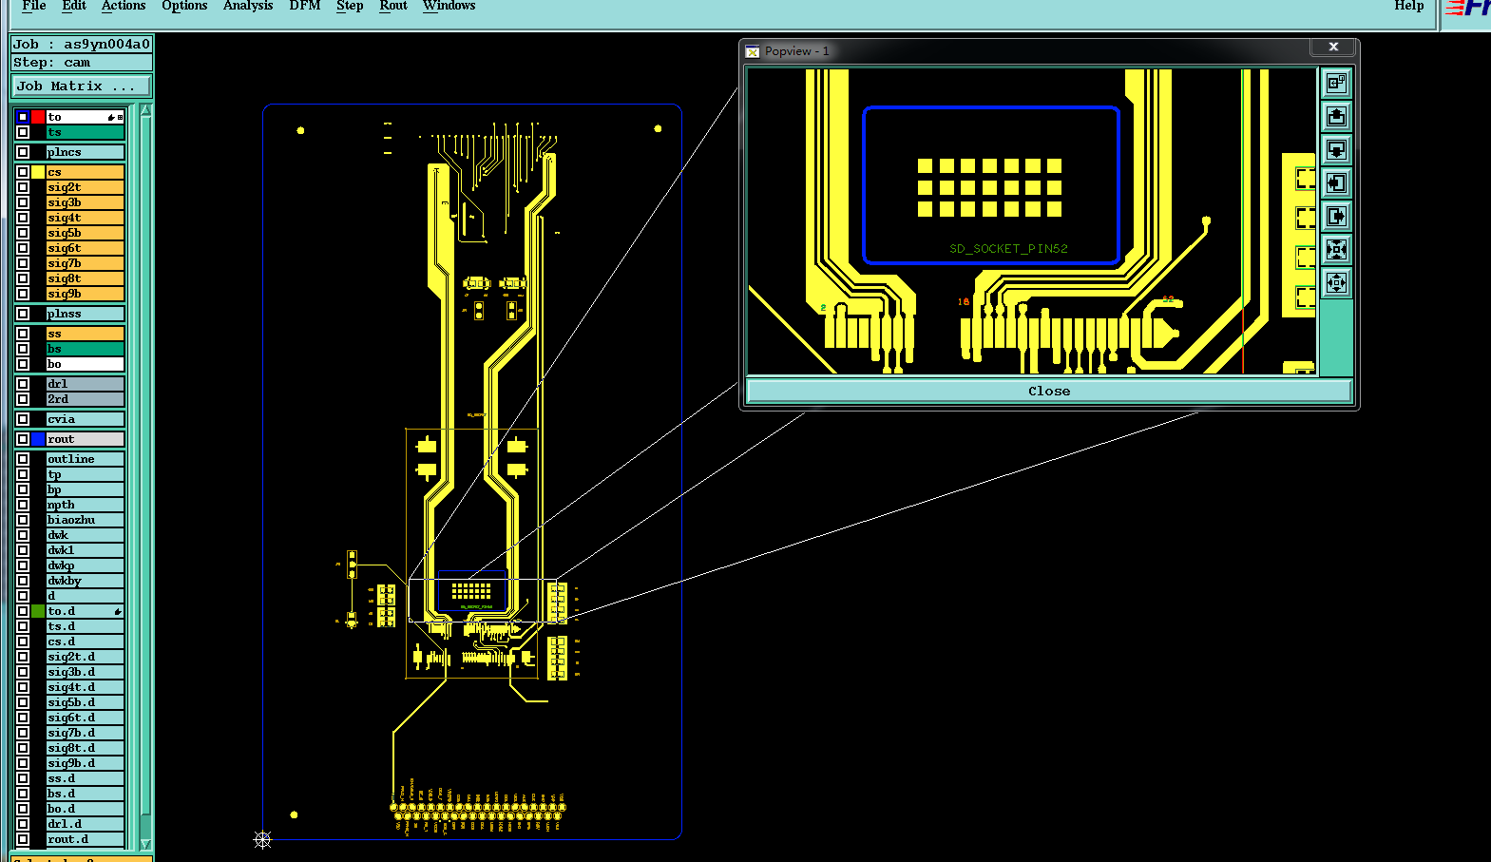Open the Windows menu
This screenshot has width=1491, height=862.
(x=449, y=6)
